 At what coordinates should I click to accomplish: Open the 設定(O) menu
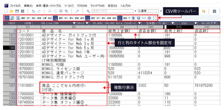coord(113,6)
